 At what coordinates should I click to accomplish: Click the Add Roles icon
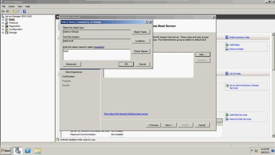(227, 45)
